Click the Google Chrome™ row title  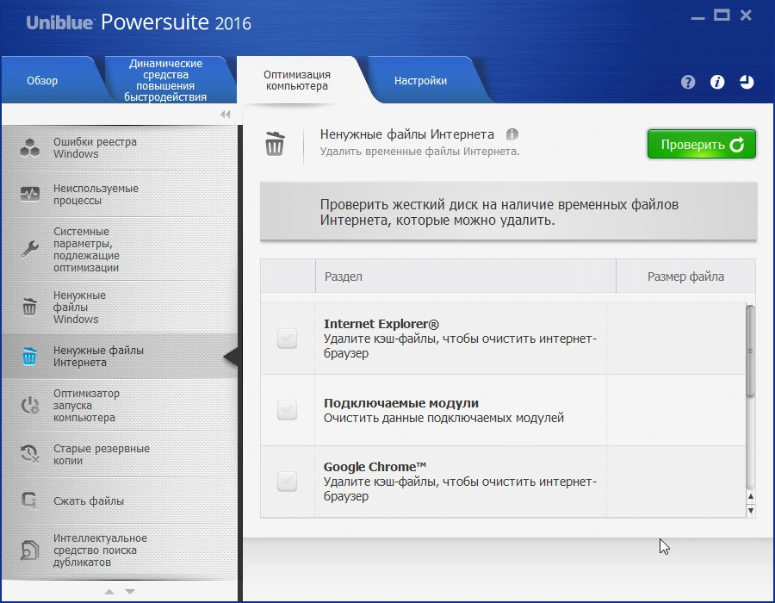[375, 467]
